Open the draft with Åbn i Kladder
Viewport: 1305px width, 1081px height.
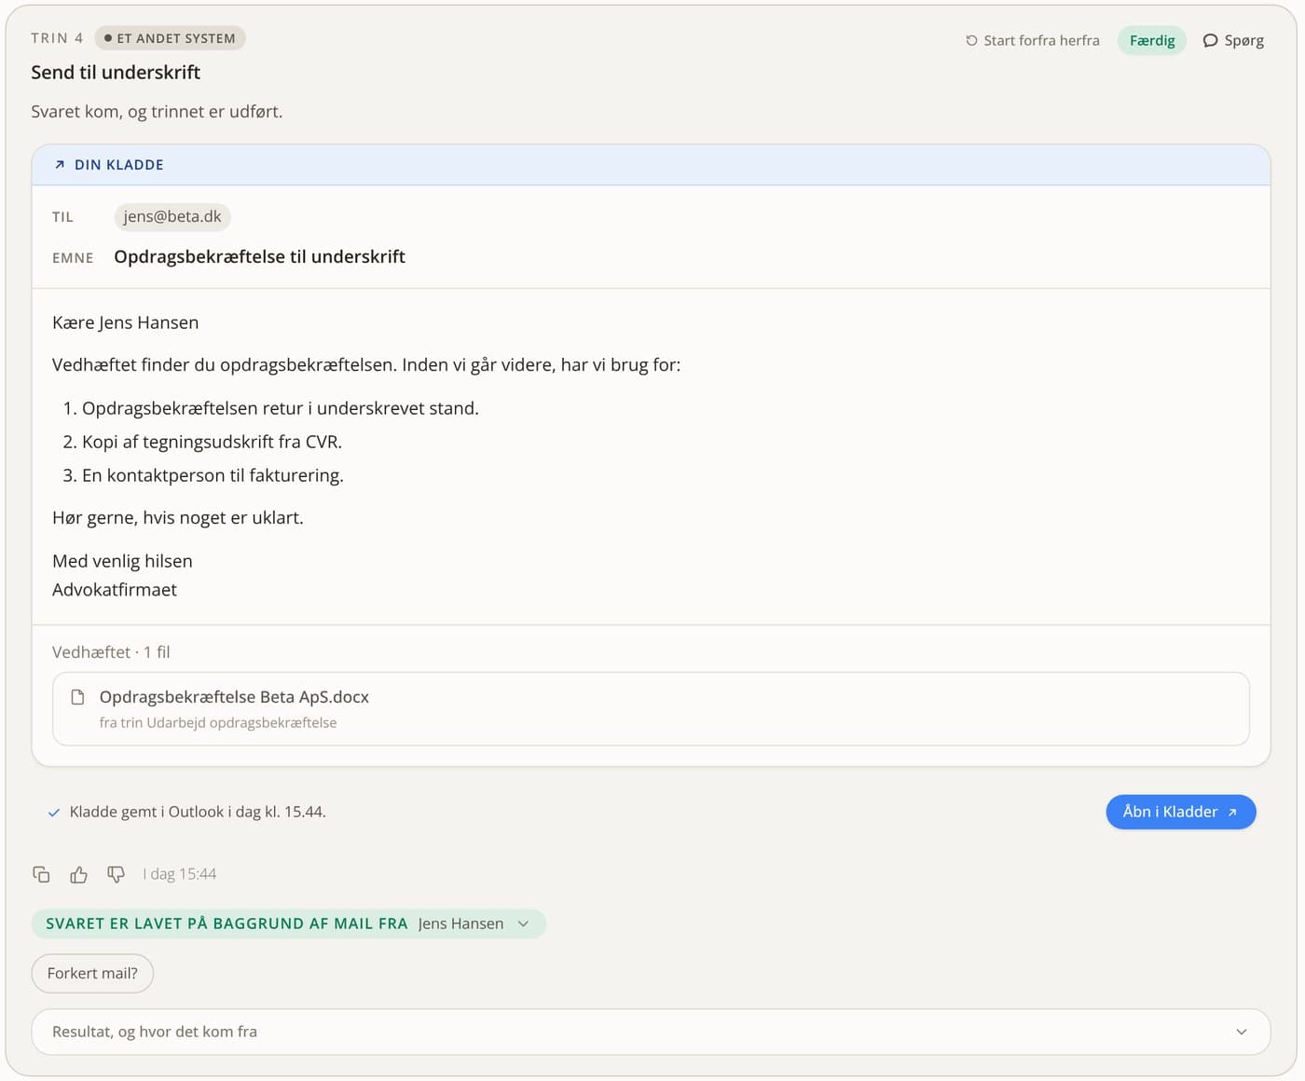pyautogui.click(x=1181, y=812)
